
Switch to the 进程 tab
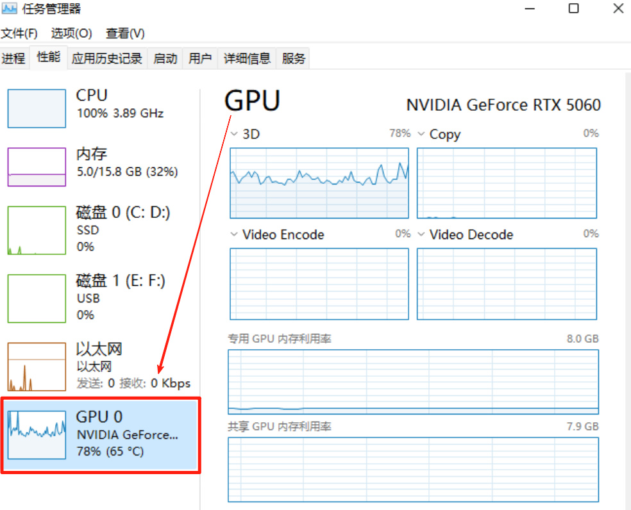(13, 59)
